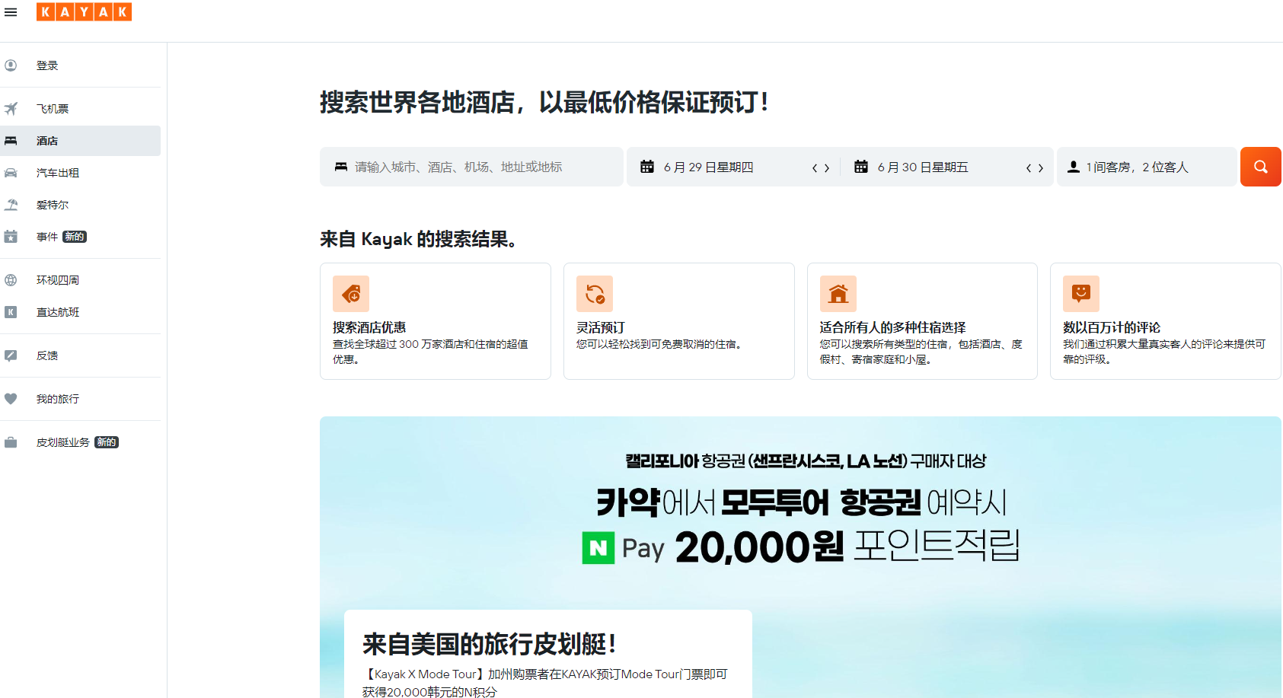Click the 灵活预订 card title
Image resolution: width=1283 pixels, height=698 pixels.
(601, 327)
